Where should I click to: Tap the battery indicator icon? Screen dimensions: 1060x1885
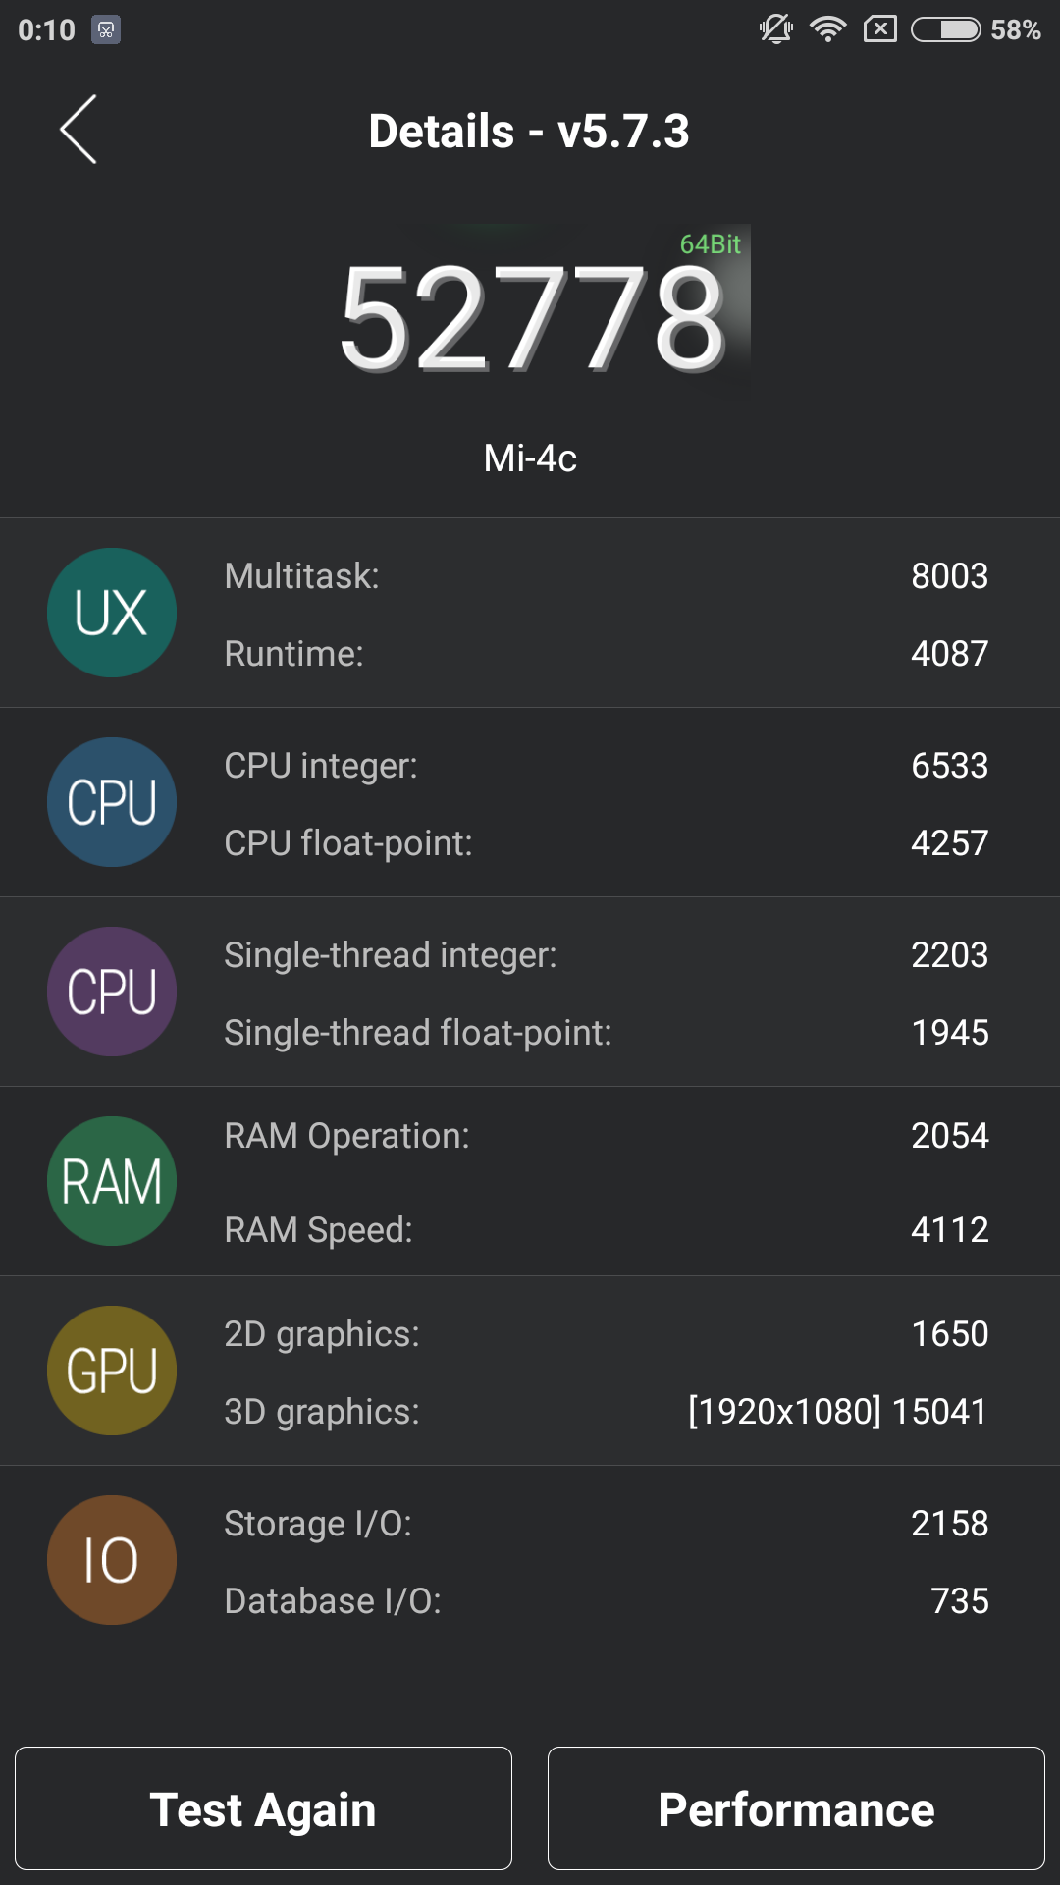[945, 29]
